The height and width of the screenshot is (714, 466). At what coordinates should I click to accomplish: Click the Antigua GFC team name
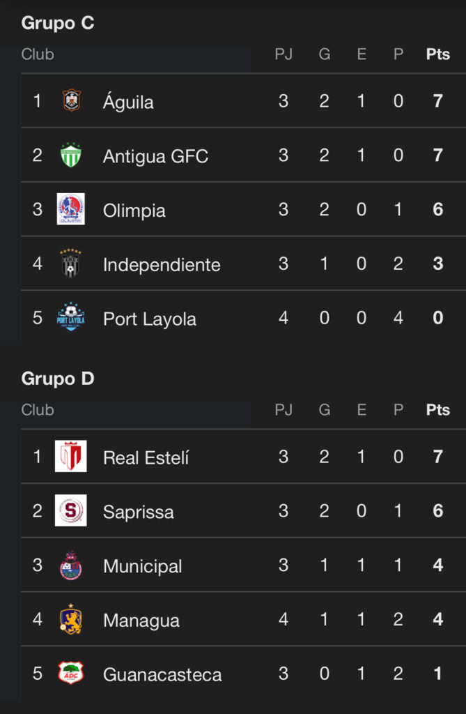(x=155, y=156)
